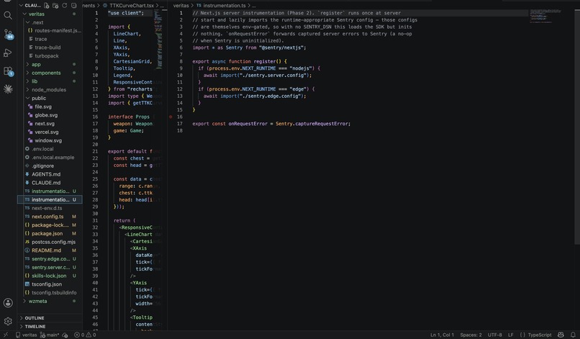Screen dimensions: 580x339
Task: Open notifications bell in status bar
Action: pos(573,335)
